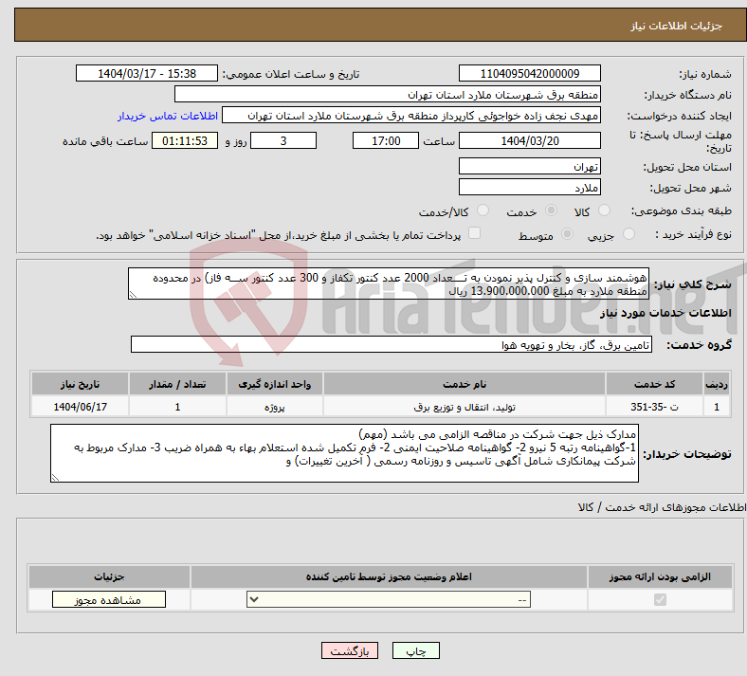This screenshot has height=676, width=747.
Task: Click the resize handle of buyer notes box
Action: (55, 478)
